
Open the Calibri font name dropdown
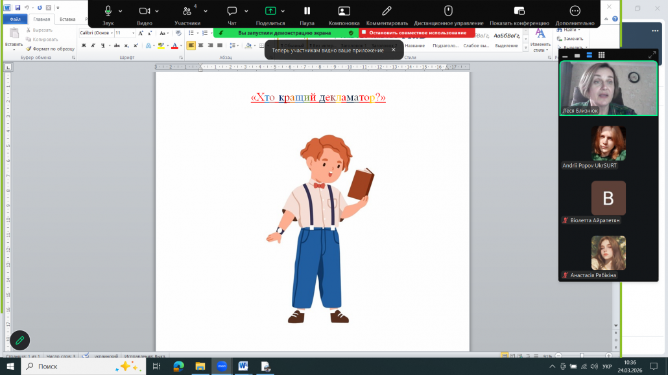(95, 32)
